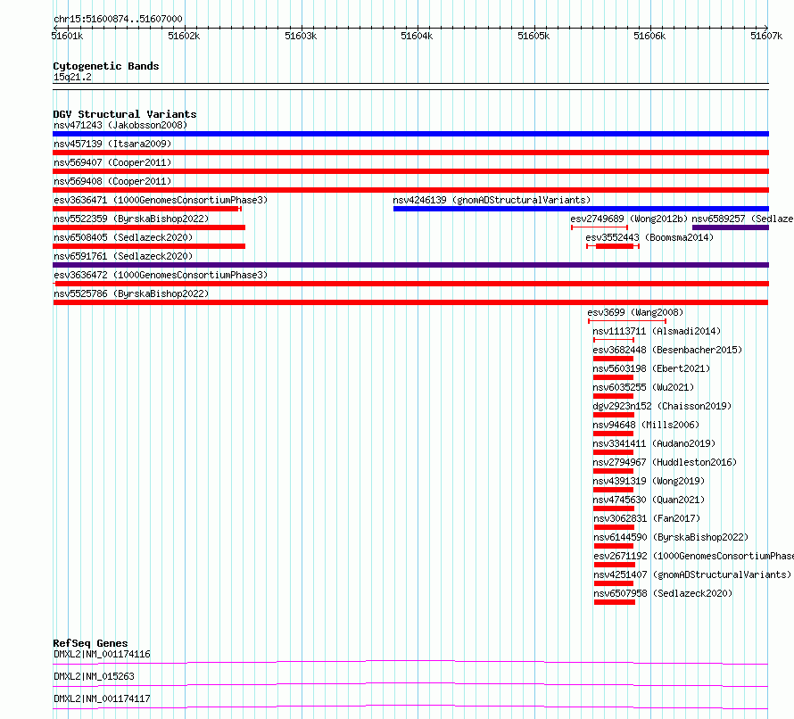Image resolution: width=794 pixels, height=719 pixels.
Task: Click the nsv5603198 (Ebert2021) label
Action: [x=651, y=368]
